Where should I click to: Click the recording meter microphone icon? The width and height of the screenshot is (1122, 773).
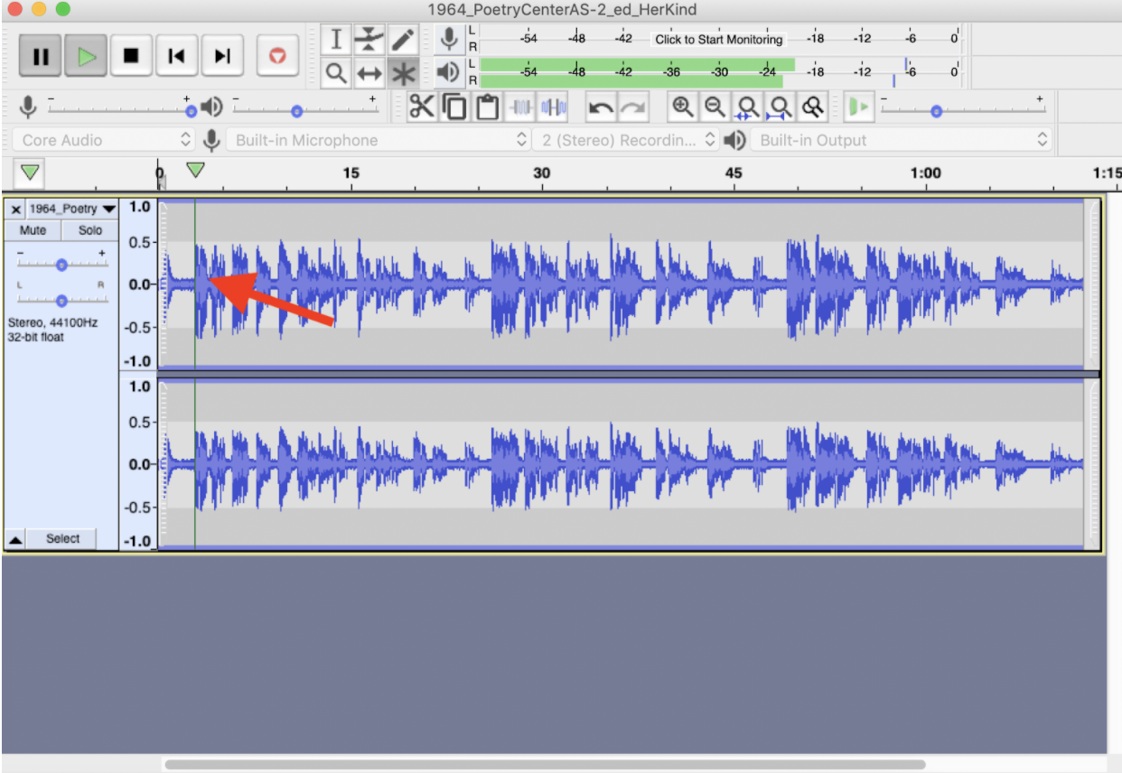pyautogui.click(x=448, y=39)
